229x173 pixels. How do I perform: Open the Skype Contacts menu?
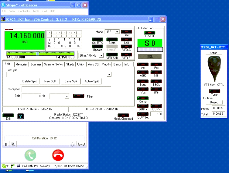(x=24, y=11)
